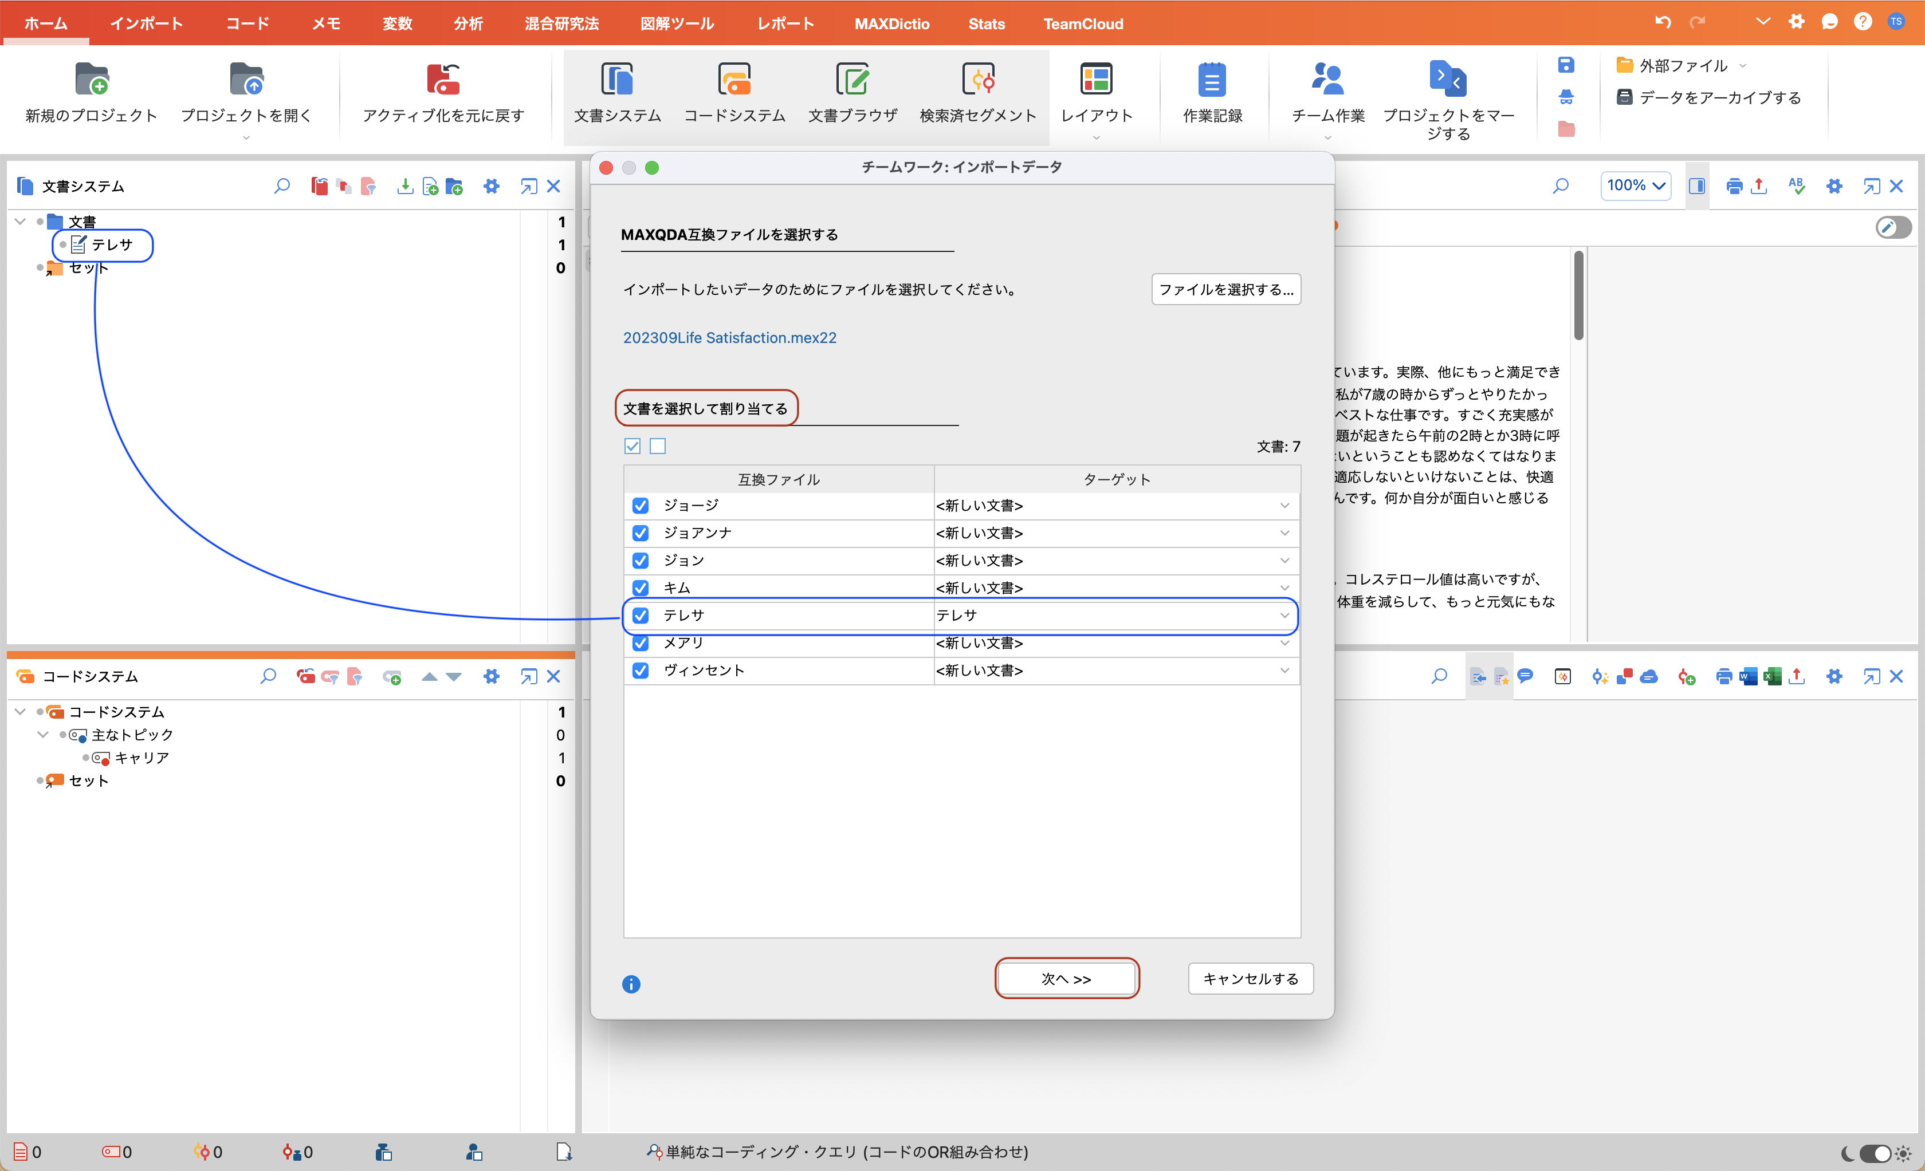Uncheck the ヴィンセント document checkbox
The height and width of the screenshot is (1171, 1925).
coord(641,670)
